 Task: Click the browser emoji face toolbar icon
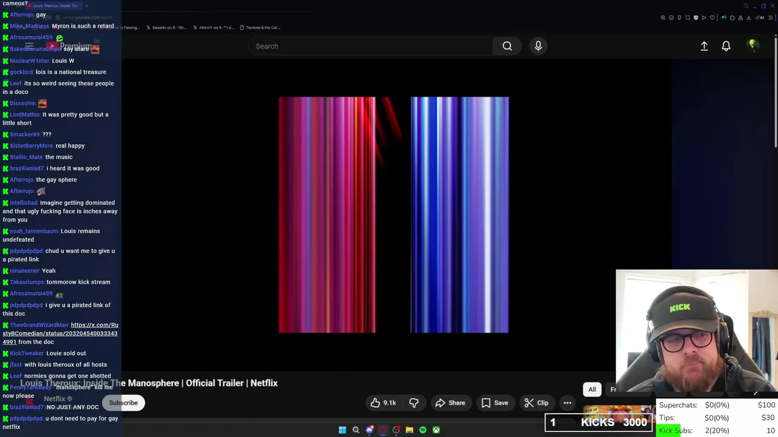pos(671,18)
